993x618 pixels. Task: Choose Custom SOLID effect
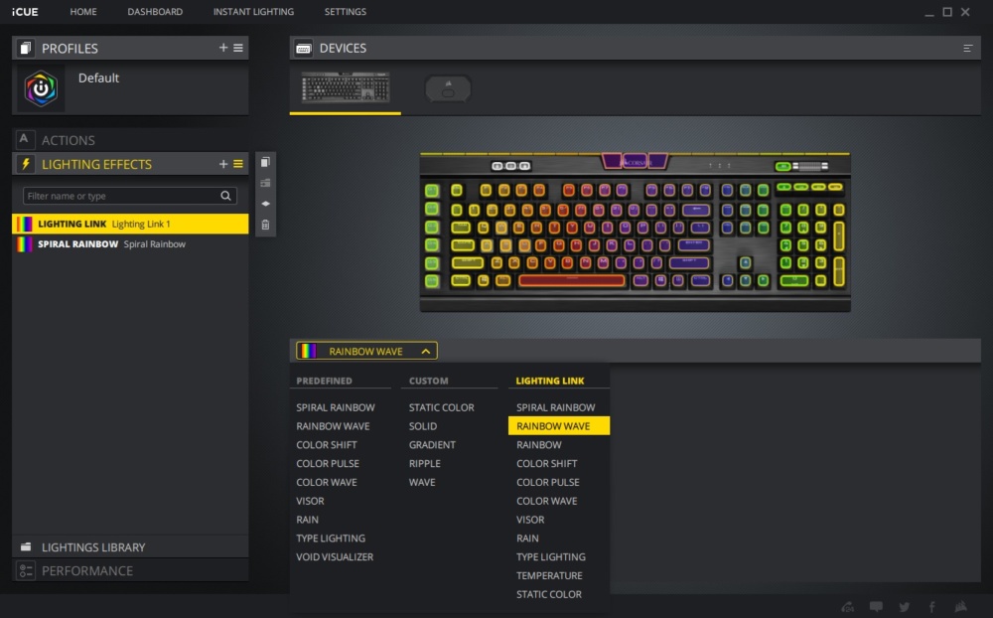coord(422,426)
